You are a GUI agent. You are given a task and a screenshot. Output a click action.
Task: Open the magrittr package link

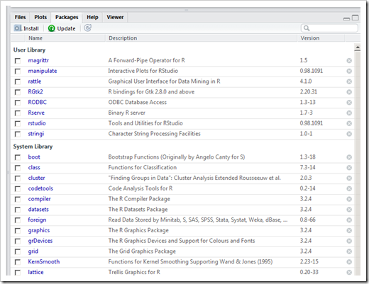pyautogui.click(x=38, y=60)
